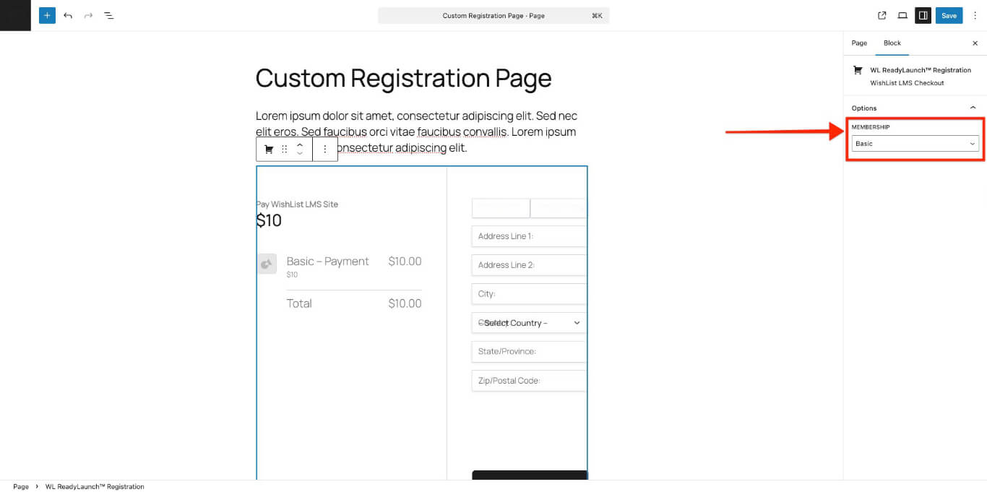
Task: Click the Address Line 1 input field
Action: tap(528, 236)
